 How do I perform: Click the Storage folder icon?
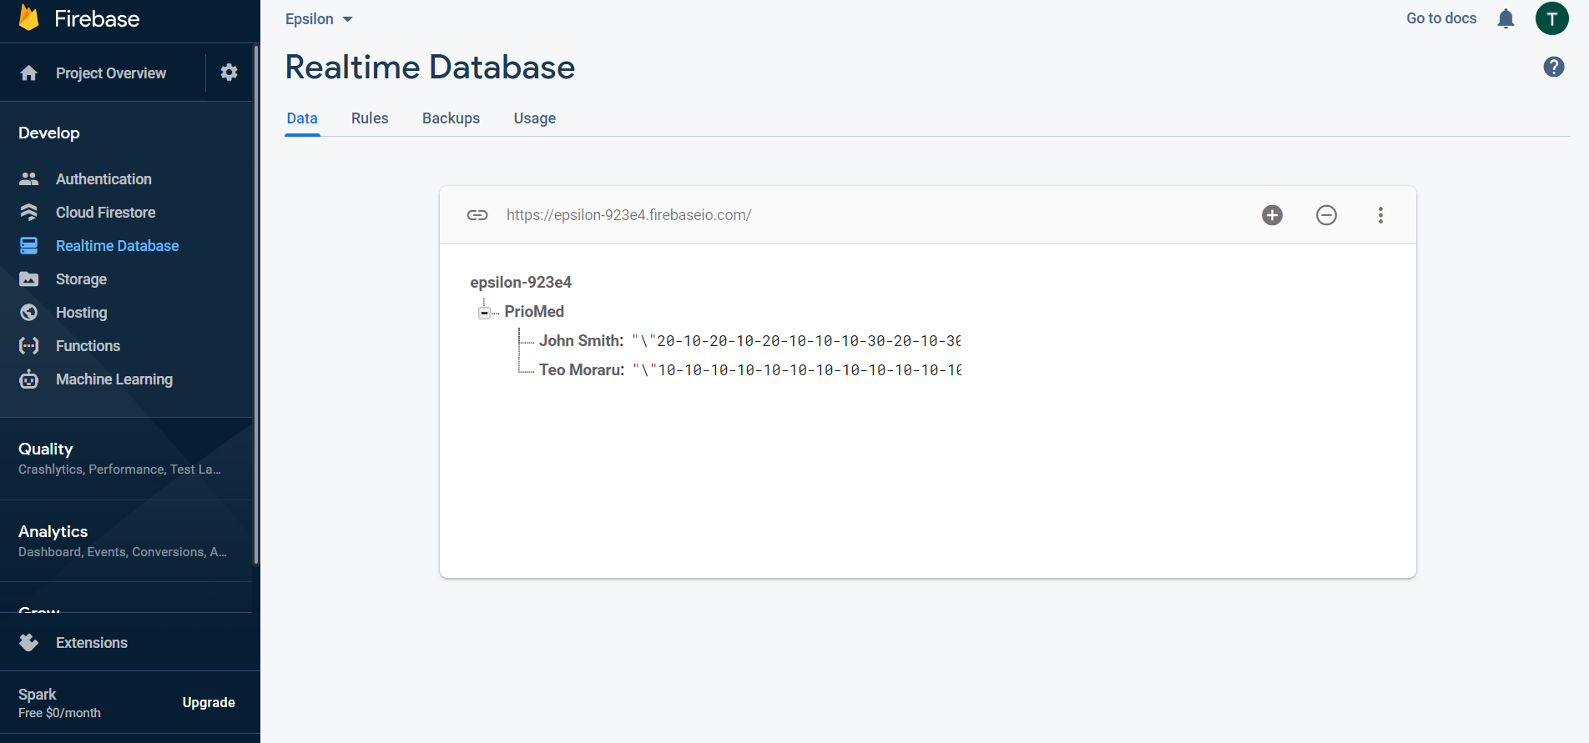29,279
